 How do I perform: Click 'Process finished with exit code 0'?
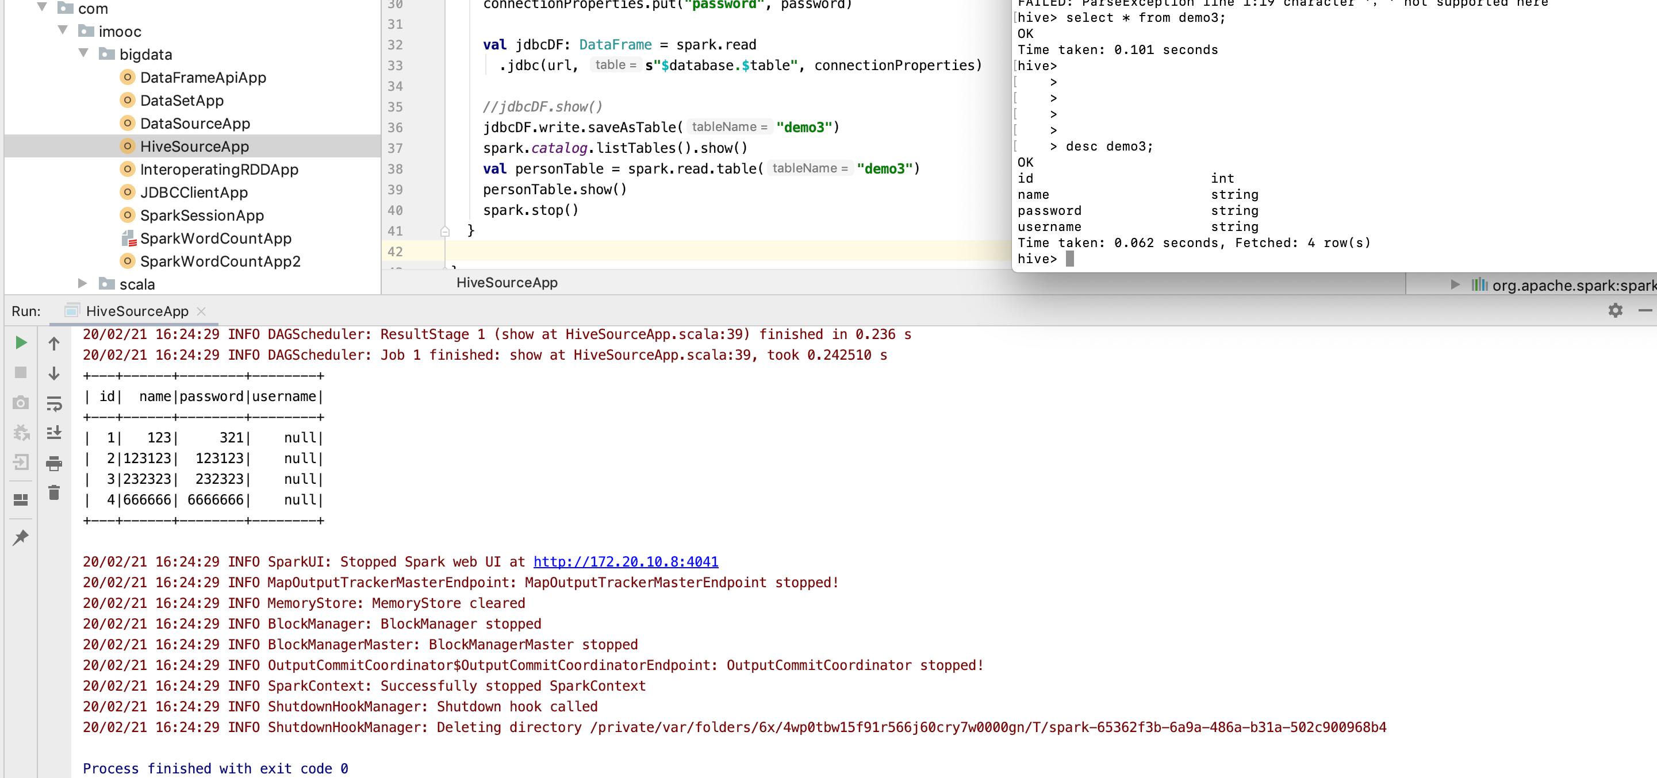216,768
